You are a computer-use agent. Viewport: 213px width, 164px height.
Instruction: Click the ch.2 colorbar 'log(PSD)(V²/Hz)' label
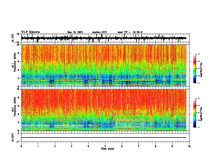(x=201, y=114)
